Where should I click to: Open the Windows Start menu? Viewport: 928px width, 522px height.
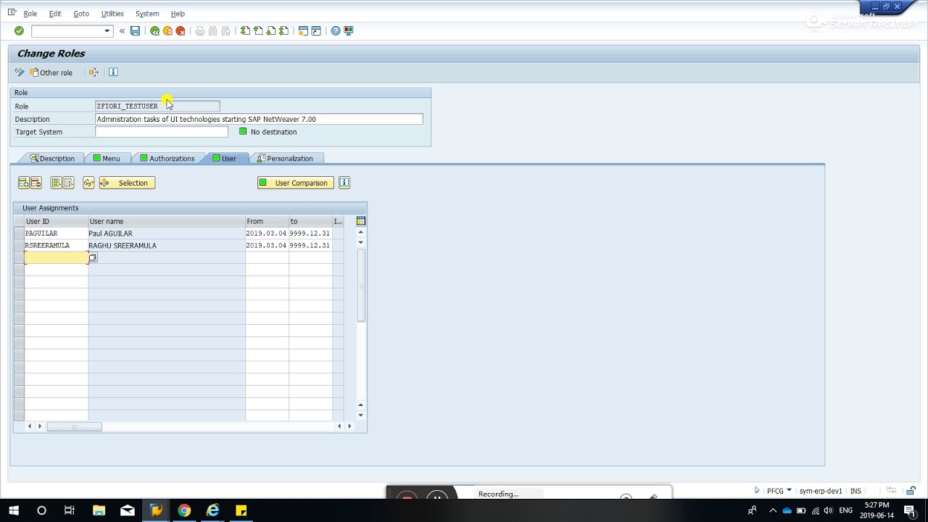[13, 510]
